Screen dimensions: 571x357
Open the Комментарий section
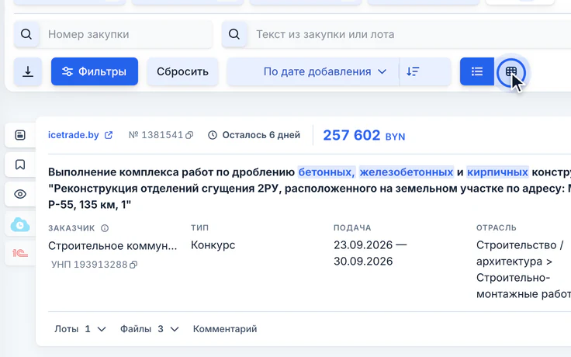point(225,329)
